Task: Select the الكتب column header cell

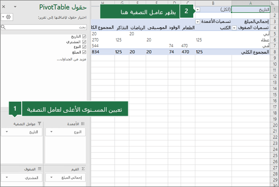Action: point(214,28)
